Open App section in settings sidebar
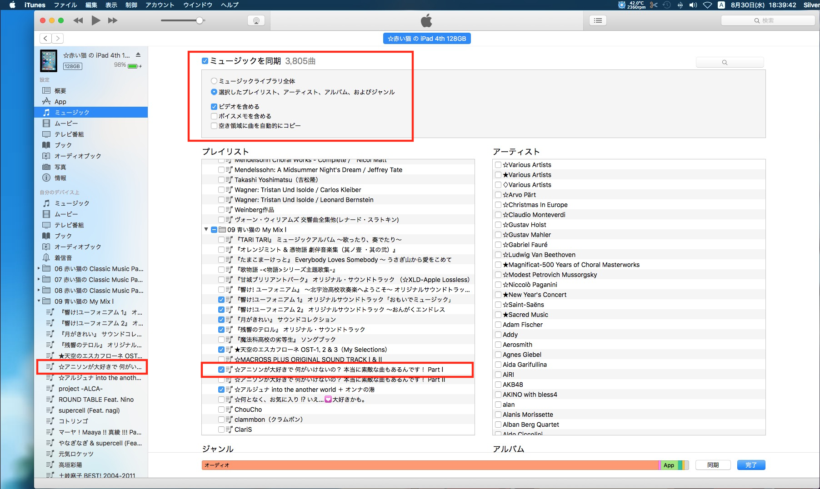820x489 pixels. pos(60,102)
